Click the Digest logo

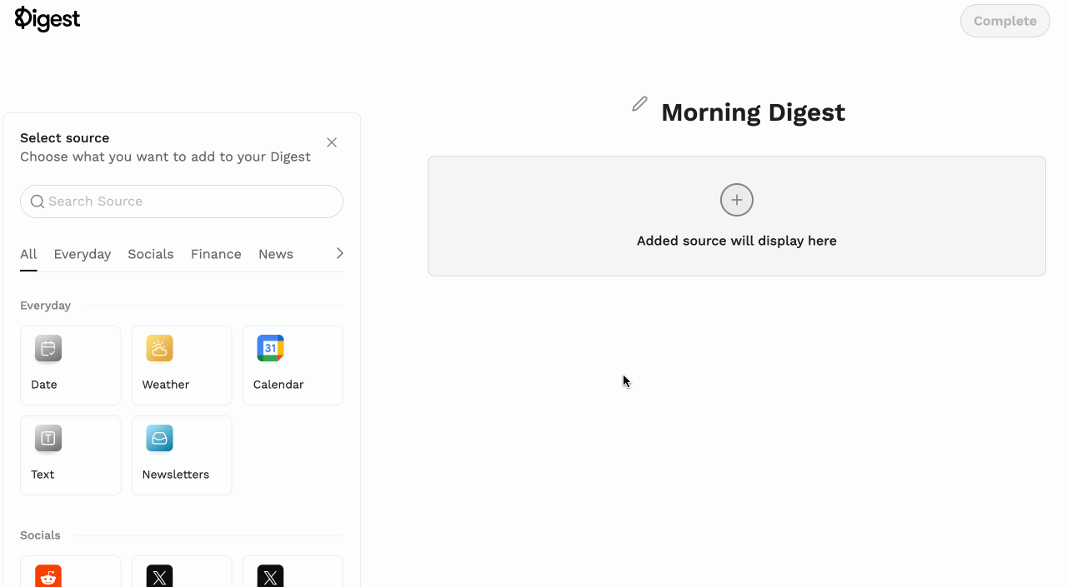(48, 19)
